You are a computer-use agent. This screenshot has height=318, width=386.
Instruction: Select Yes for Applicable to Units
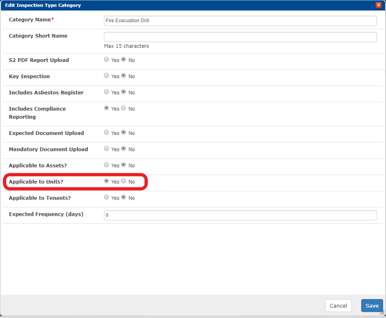tap(107, 181)
